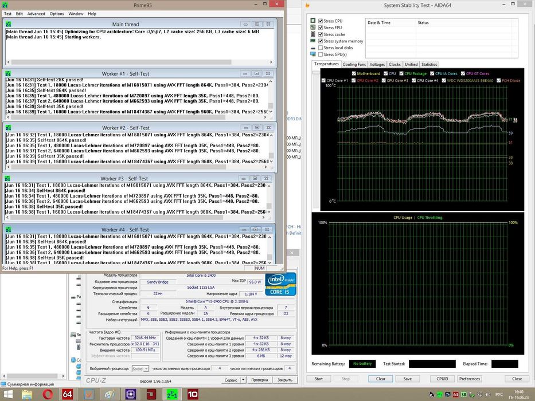Click Save button in AIDA64
The image size is (535, 401).
click(x=407, y=379)
